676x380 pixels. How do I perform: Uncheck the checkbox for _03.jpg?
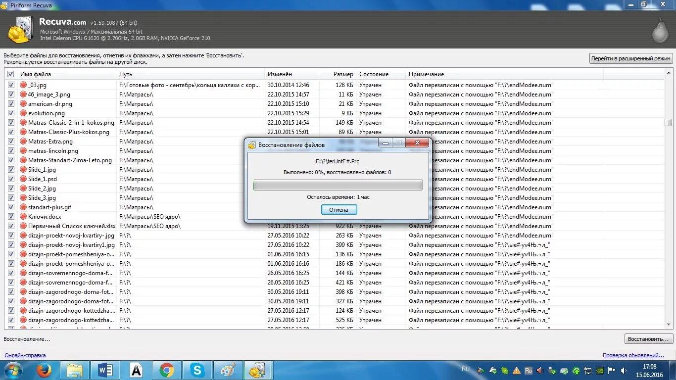[x=11, y=85]
